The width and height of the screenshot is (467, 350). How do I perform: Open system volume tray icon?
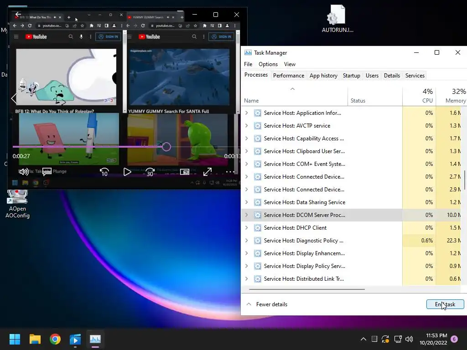(409, 339)
